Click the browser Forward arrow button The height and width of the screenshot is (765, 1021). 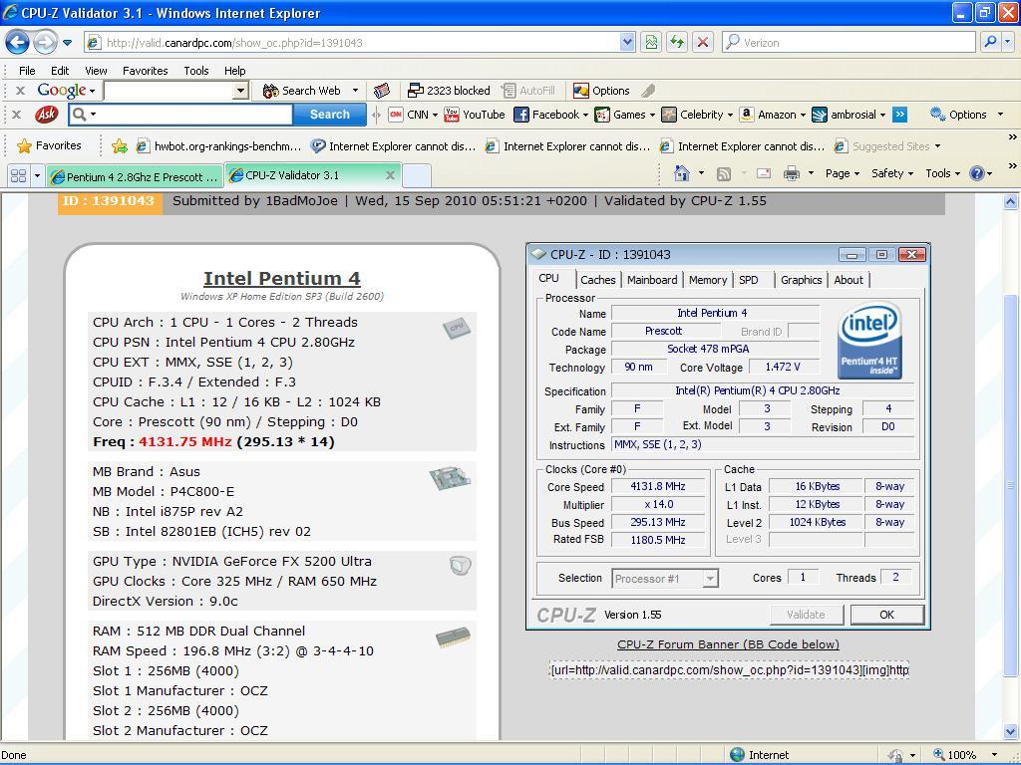click(x=45, y=43)
